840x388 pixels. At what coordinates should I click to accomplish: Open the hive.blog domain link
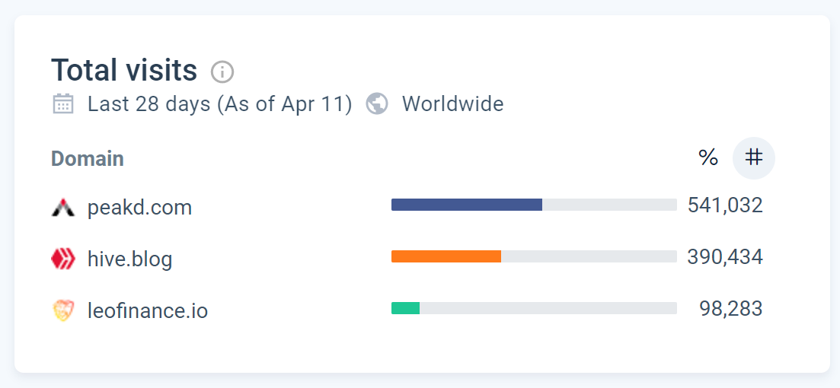pos(130,259)
